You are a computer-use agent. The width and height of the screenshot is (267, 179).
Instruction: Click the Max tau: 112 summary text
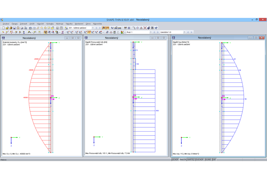(186, 154)
